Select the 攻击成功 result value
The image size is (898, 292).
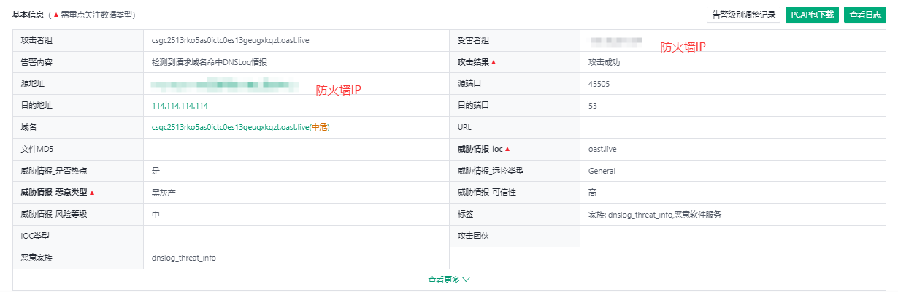[604, 62]
